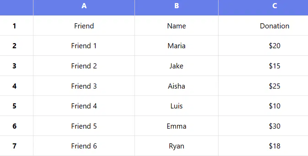The image size is (308, 156).
Task: Click the cell containing Jake
Action: click(177, 66)
